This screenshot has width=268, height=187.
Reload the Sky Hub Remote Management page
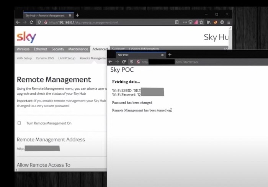(x=31, y=22)
